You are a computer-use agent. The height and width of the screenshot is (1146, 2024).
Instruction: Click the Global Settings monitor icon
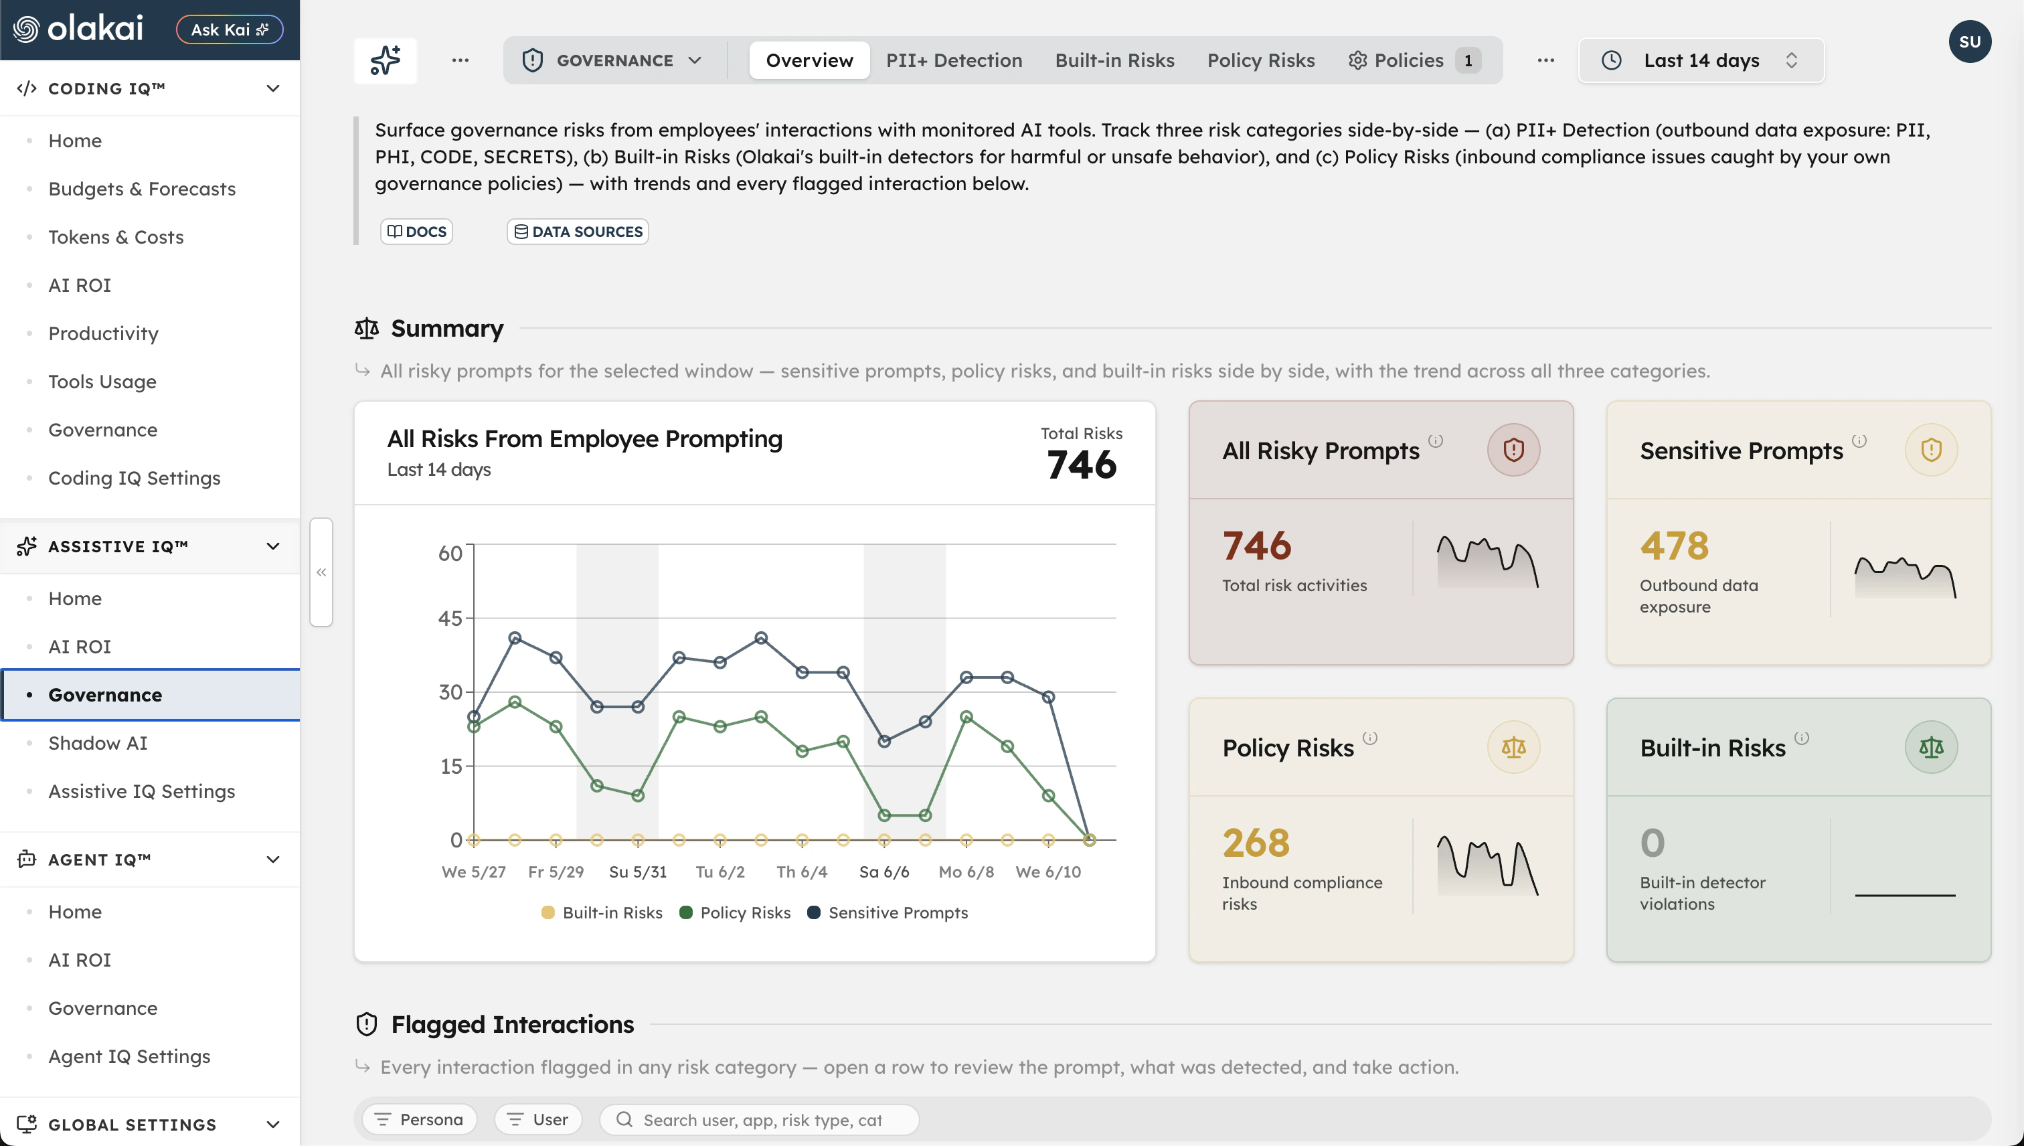point(27,1124)
